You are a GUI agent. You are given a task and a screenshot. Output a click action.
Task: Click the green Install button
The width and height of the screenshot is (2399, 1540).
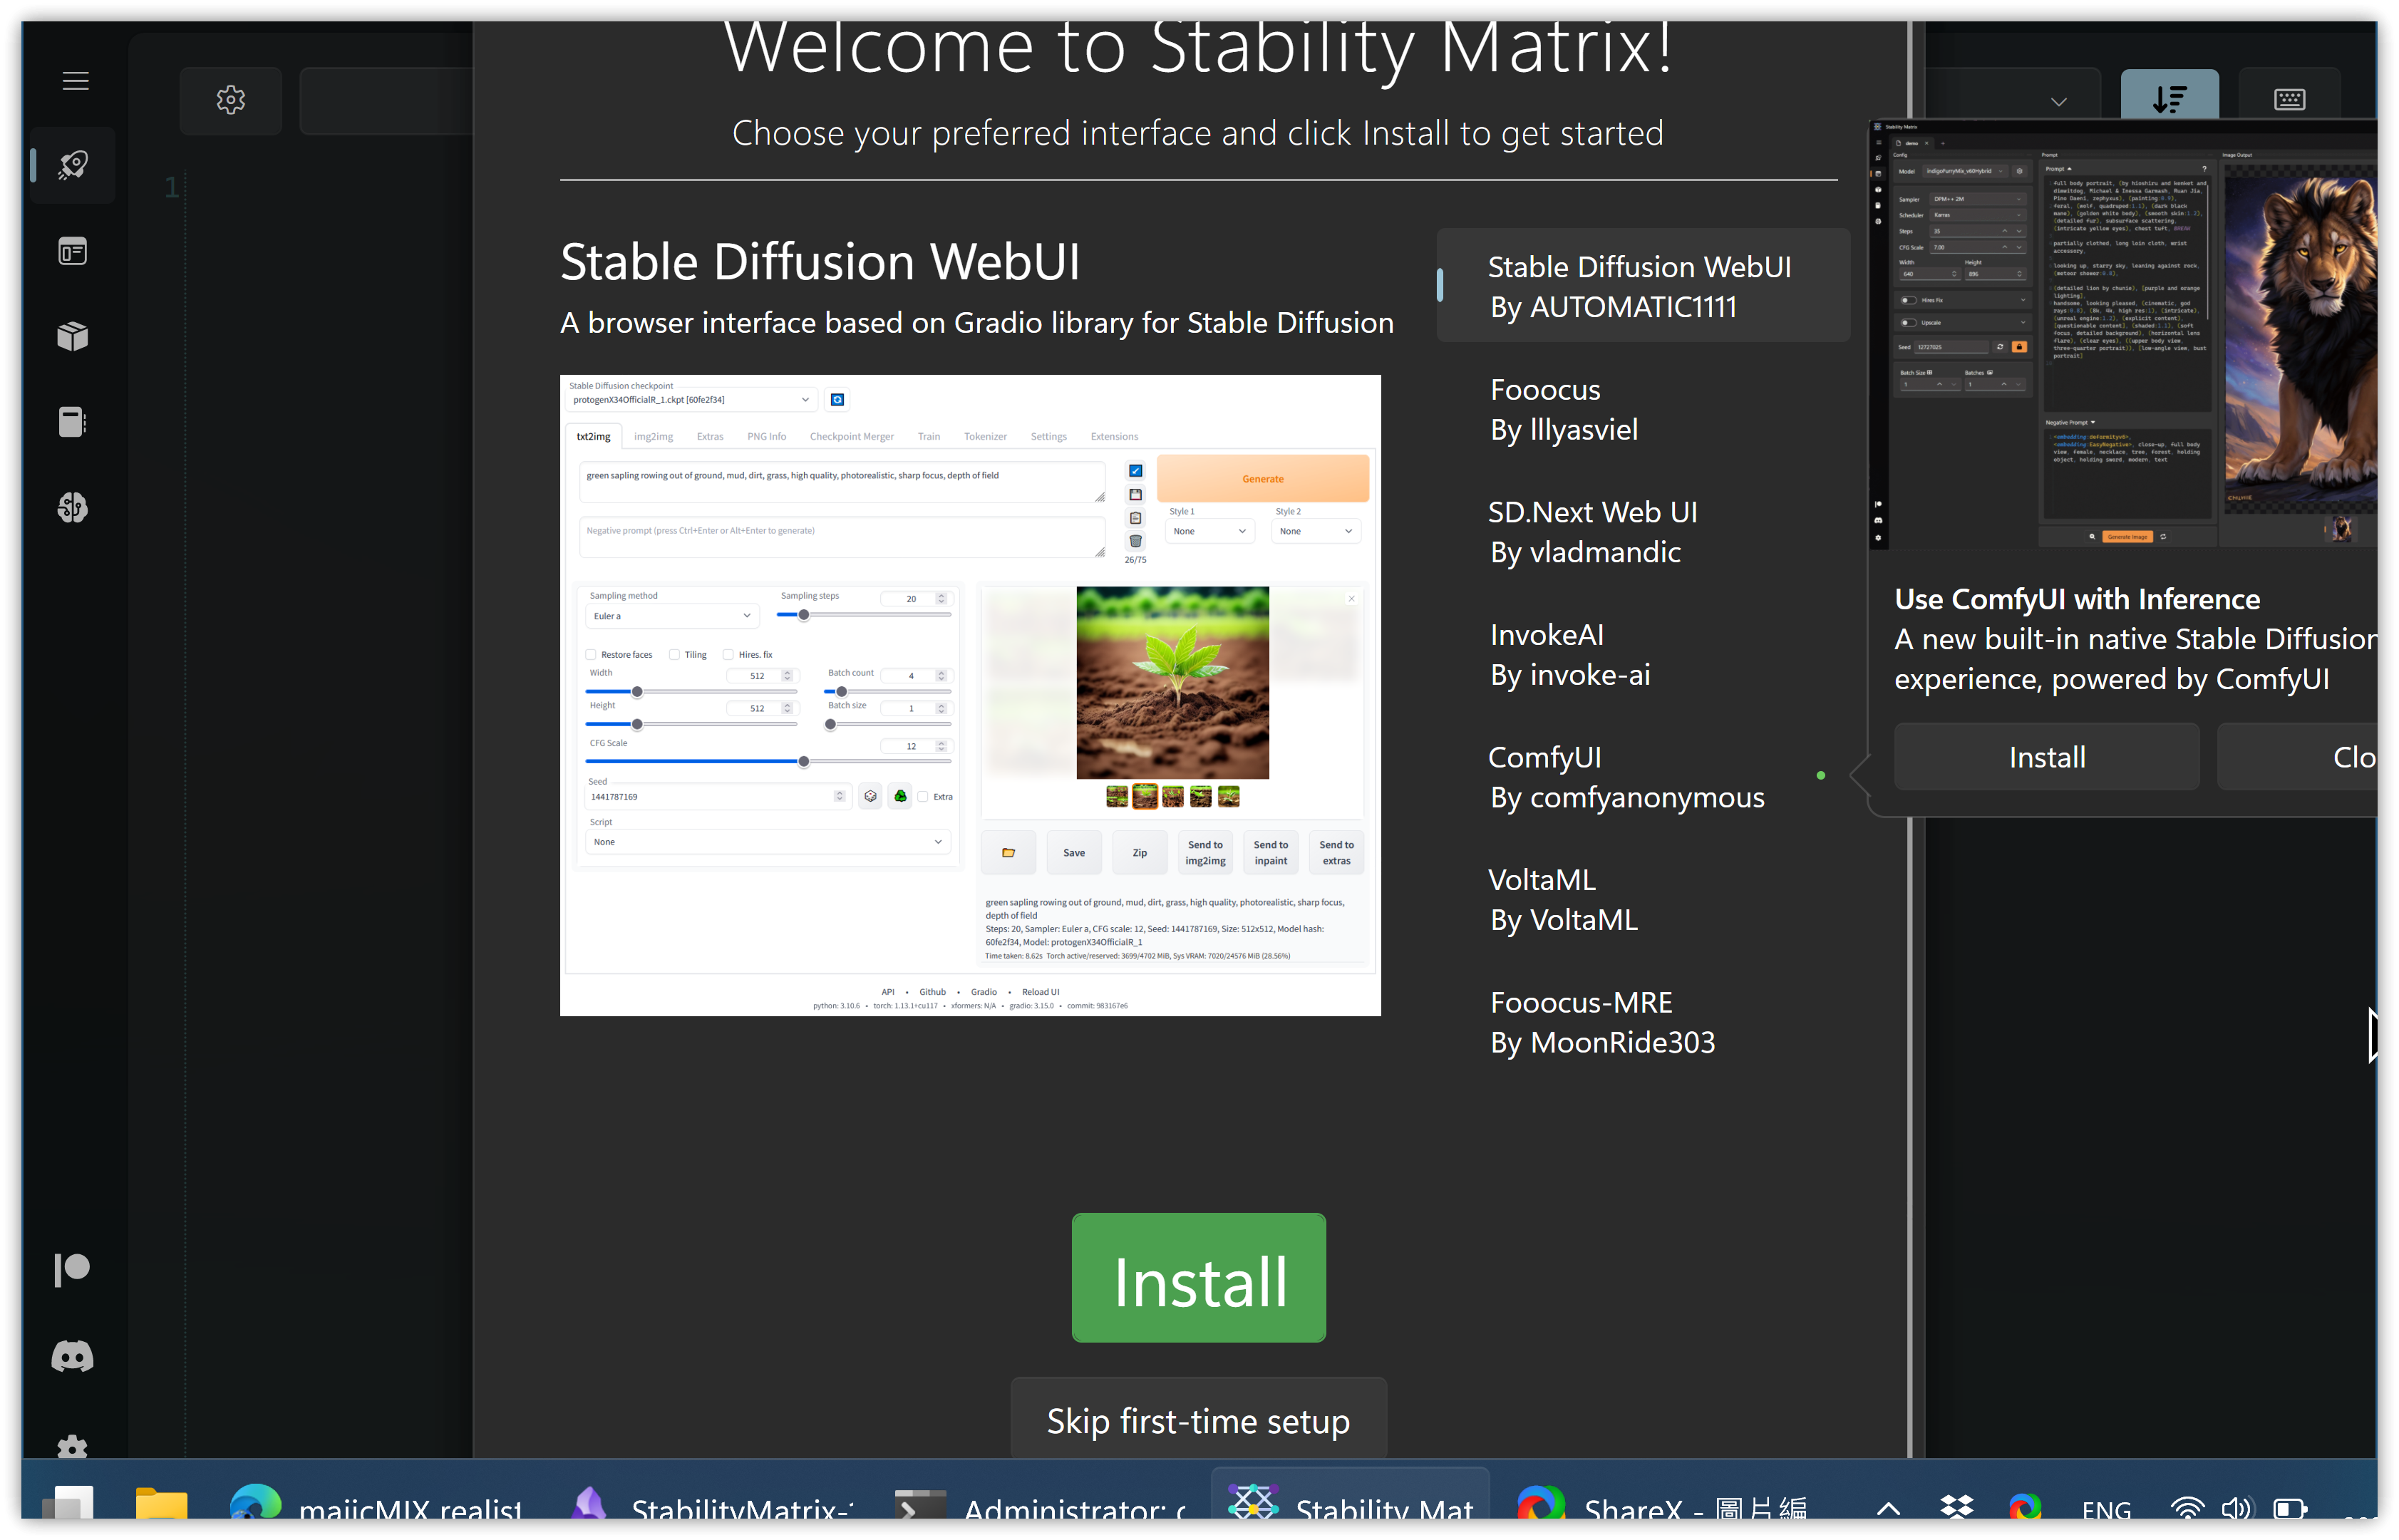tap(1198, 1277)
